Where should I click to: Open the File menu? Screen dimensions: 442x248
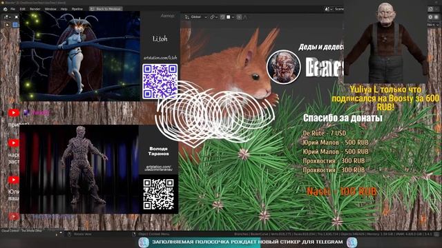coord(12,9)
